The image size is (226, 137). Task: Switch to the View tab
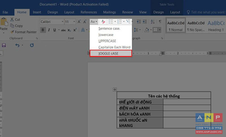[143, 12]
